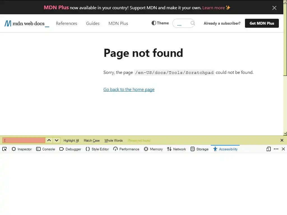287x215 pixels.
Task: Toggle Highlight All in find bar
Action: point(71,141)
